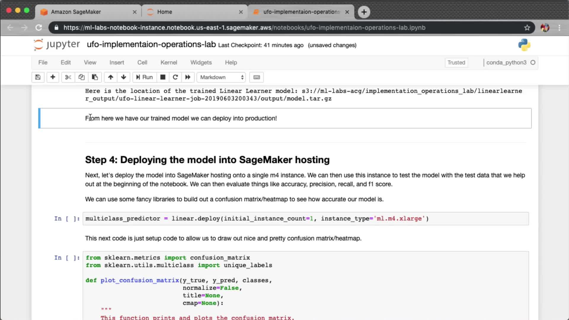This screenshot has height=320, width=569.
Task: Bookmark page with star icon
Action: pyautogui.click(x=527, y=28)
